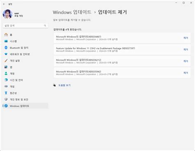Minimize the settings window
This screenshot has width=195, height=151.
(176, 3)
